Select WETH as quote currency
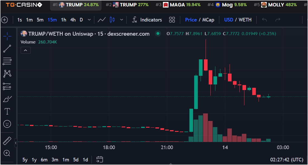 pyautogui.click(x=245, y=20)
